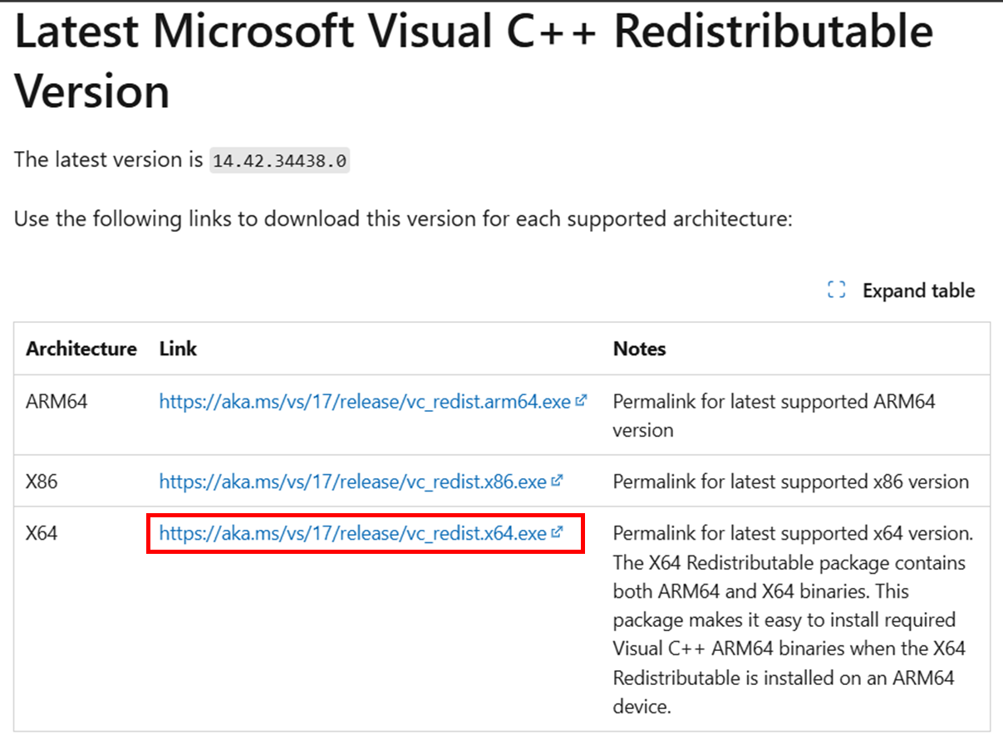
Task: Click the Latest Microsoft Visual C++ Redistributable heading
Action: 474,61
